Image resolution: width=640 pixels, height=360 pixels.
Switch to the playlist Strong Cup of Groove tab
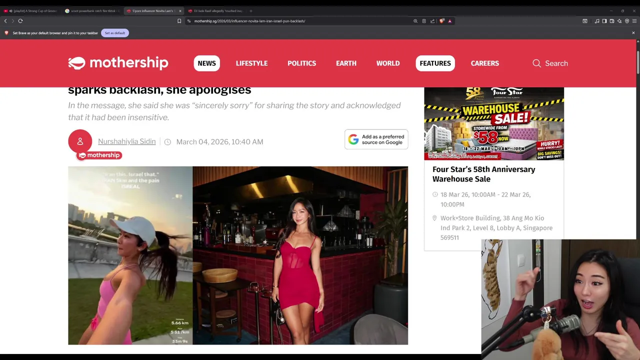tap(30, 10)
